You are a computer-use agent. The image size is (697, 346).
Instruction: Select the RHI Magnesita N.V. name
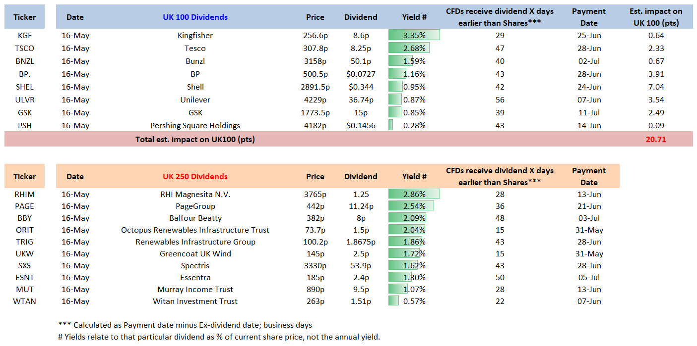pos(195,195)
